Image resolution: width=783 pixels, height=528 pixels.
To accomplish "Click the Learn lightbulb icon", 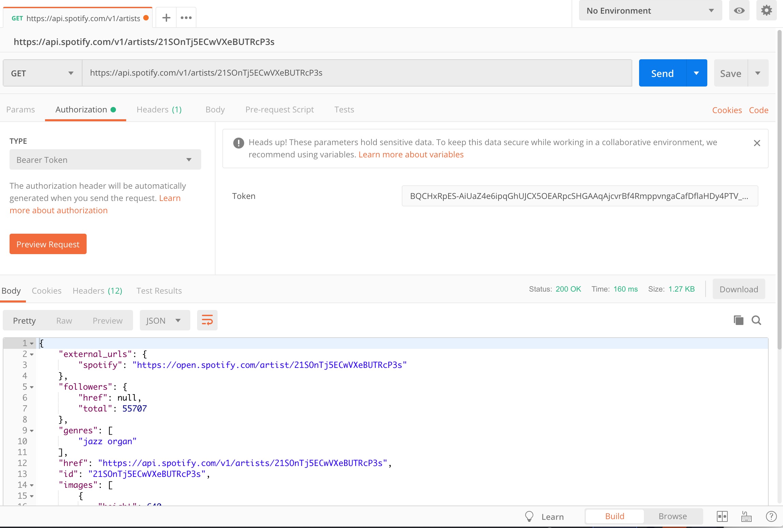I will click(529, 516).
